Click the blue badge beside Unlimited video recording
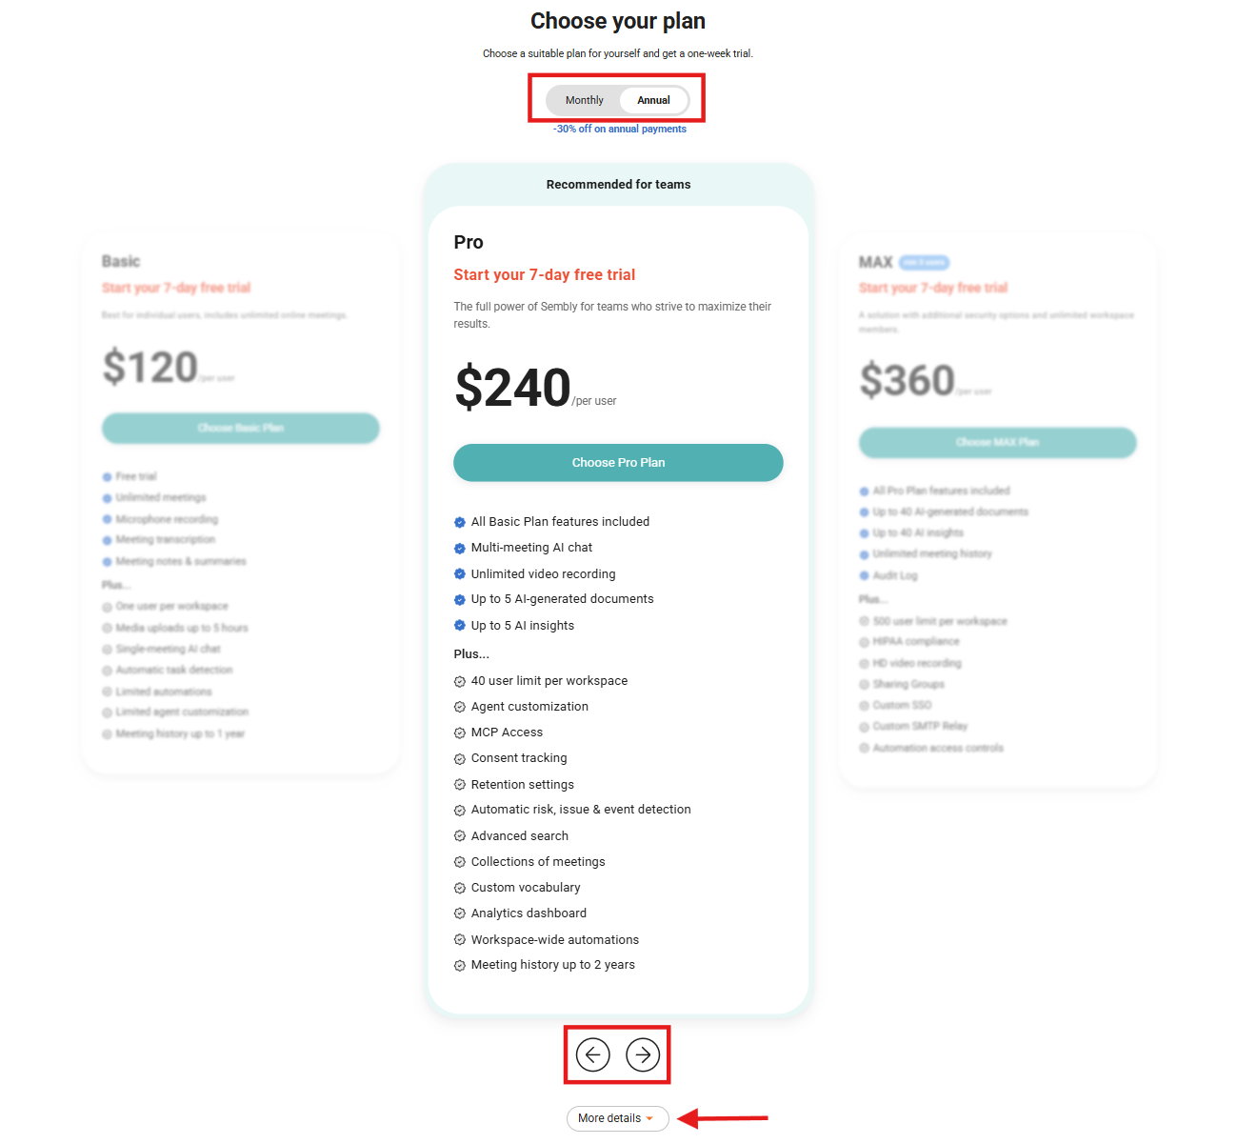This screenshot has width=1257, height=1144. coord(460,574)
